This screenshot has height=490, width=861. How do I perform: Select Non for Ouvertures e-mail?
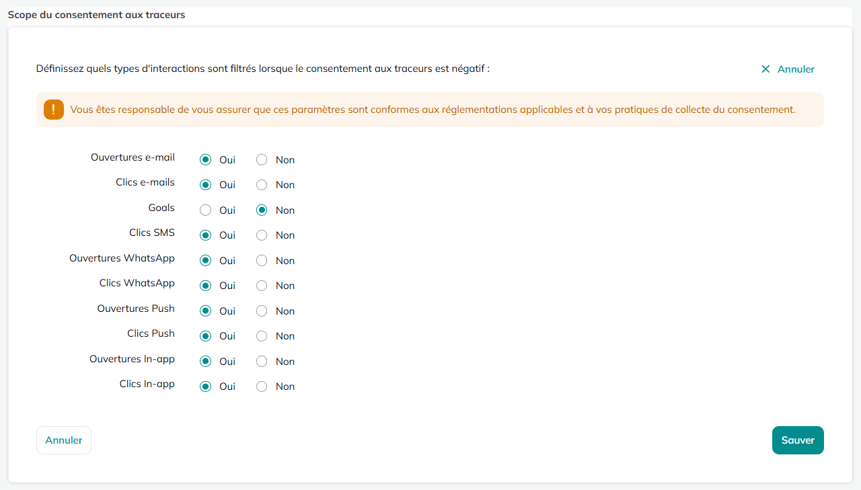[x=262, y=160]
